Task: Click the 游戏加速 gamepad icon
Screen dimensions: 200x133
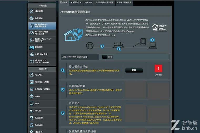Action: 32,48
